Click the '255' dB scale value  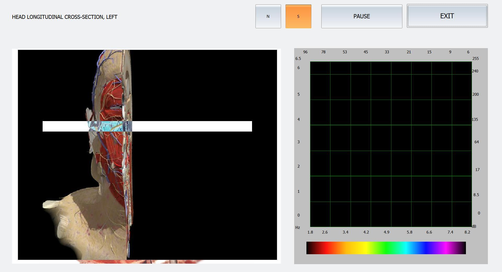pyautogui.click(x=476, y=59)
